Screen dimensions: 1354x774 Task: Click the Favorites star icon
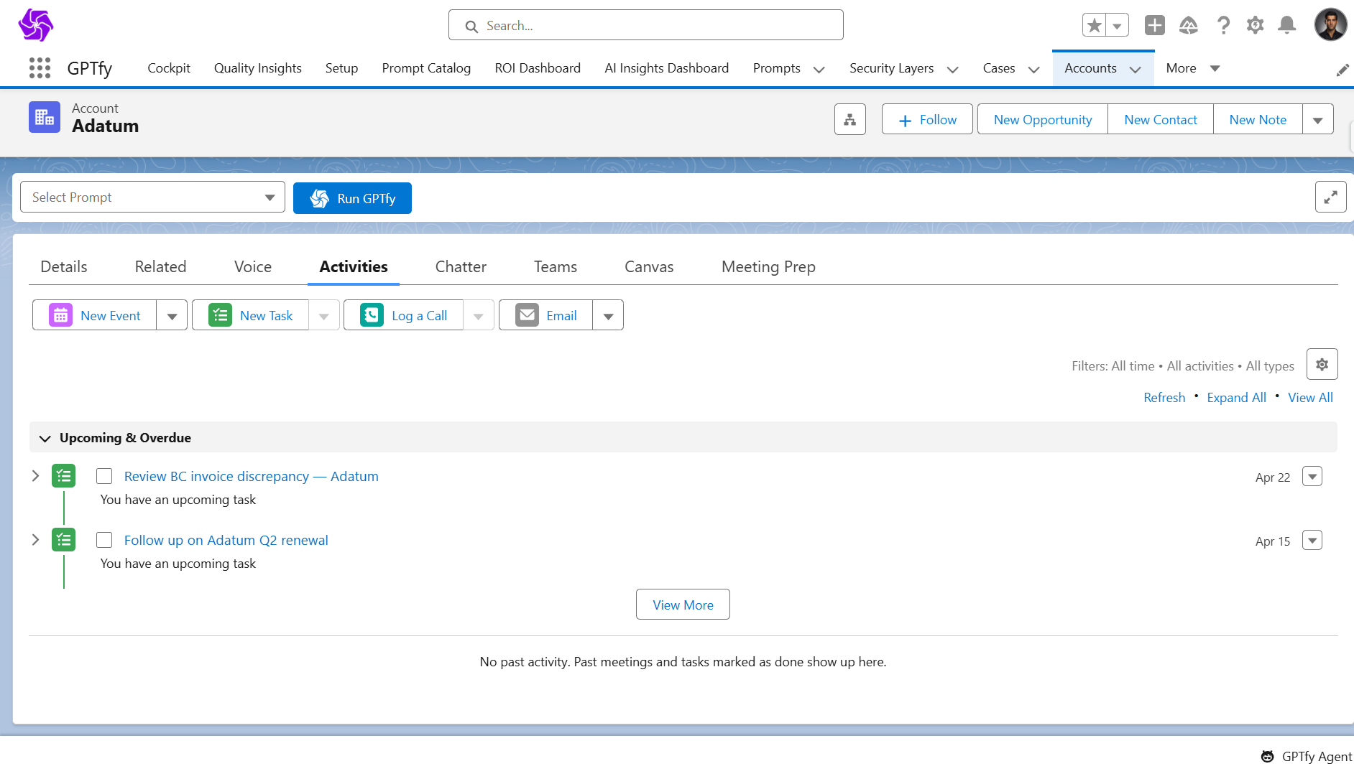[1095, 25]
